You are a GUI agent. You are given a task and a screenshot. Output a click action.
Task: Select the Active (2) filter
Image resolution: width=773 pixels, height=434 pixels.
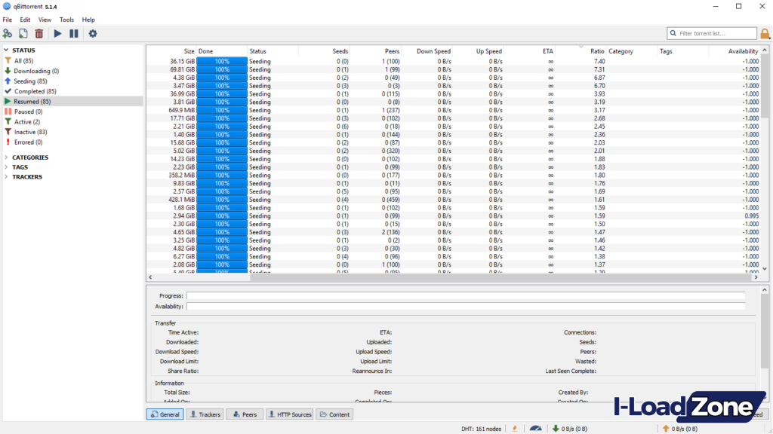[x=26, y=121]
